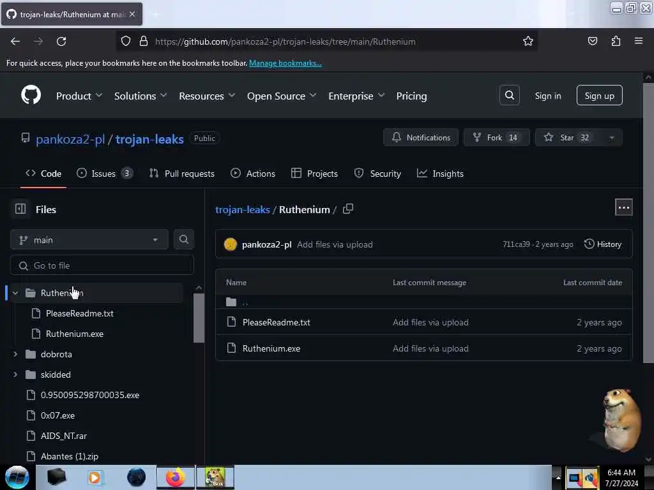
Task: Open commit History link
Action: (x=603, y=244)
